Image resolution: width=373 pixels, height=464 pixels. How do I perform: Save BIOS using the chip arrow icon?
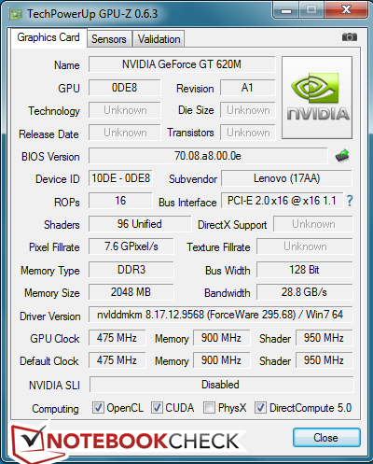coord(342,156)
